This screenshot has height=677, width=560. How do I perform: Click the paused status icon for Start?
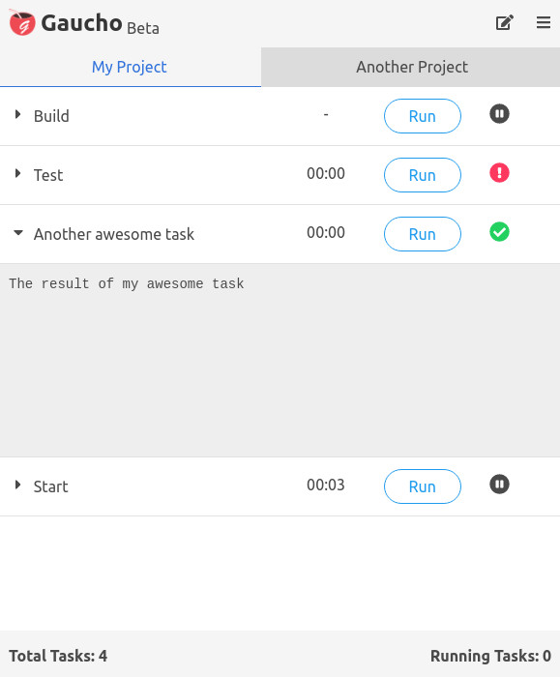pyautogui.click(x=499, y=485)
